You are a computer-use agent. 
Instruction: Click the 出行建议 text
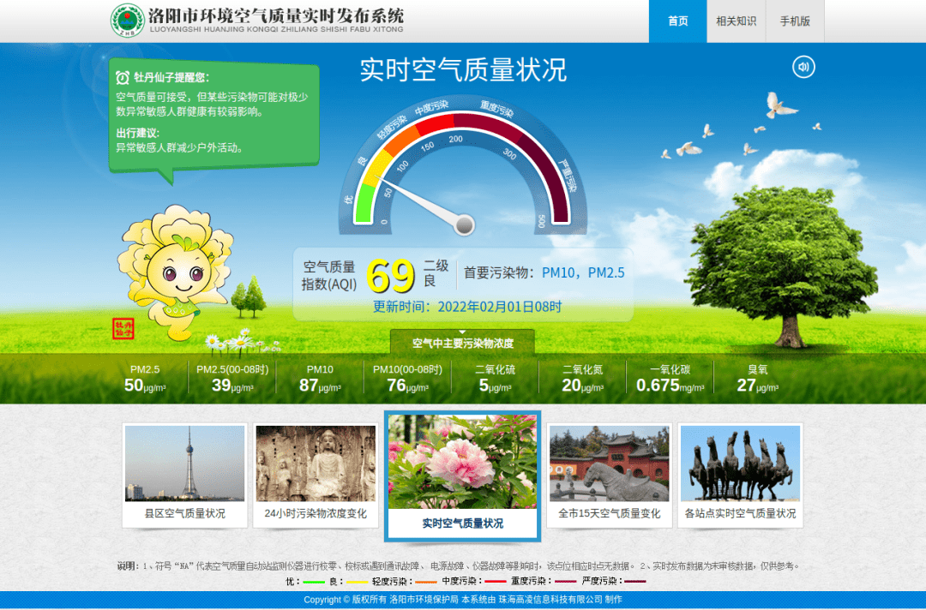[x=137, y=133]
